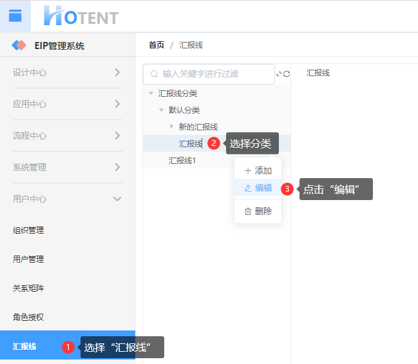Expand the 新的汇报线 tree node arrow
The width and height of the screenshot is (418, 364).
point(171,126)
